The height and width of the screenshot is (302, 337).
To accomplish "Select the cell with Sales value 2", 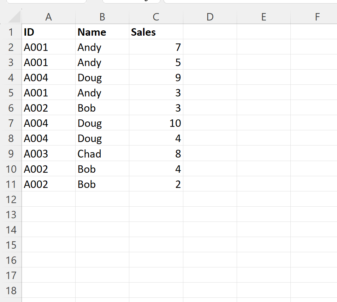I will (x=156, y=184).
